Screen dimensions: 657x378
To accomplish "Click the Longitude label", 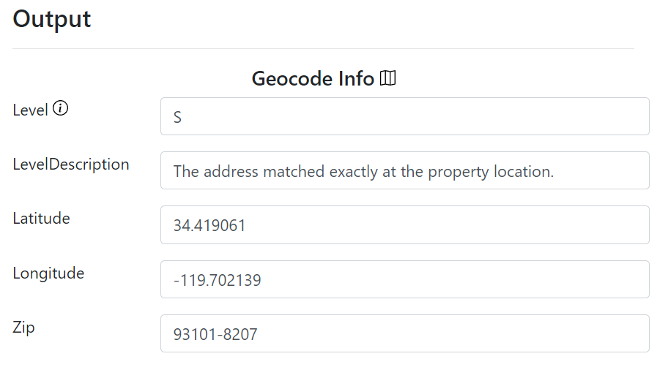I will tap(48, 273).
